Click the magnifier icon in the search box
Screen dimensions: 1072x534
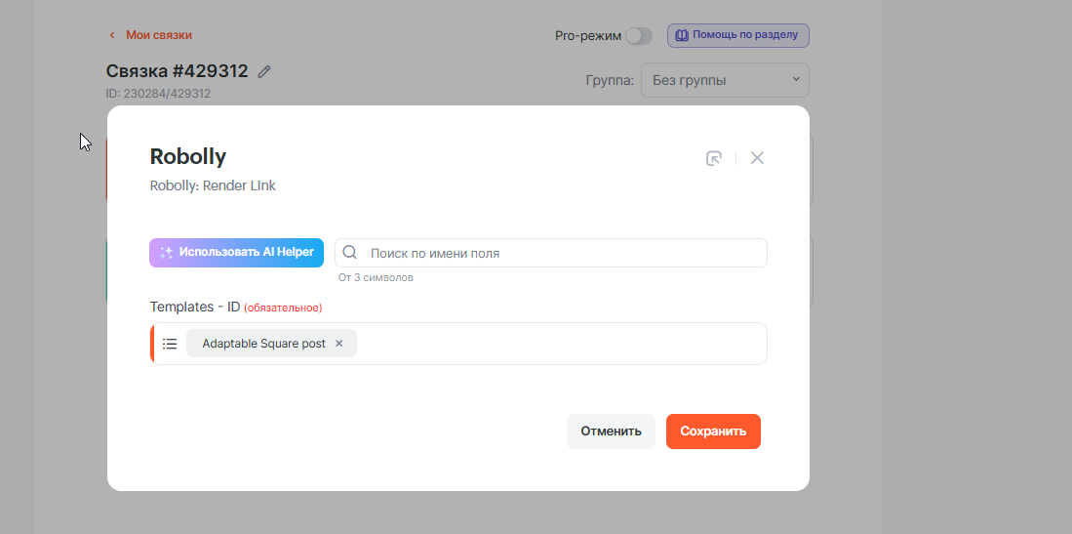tap(350, 253)
